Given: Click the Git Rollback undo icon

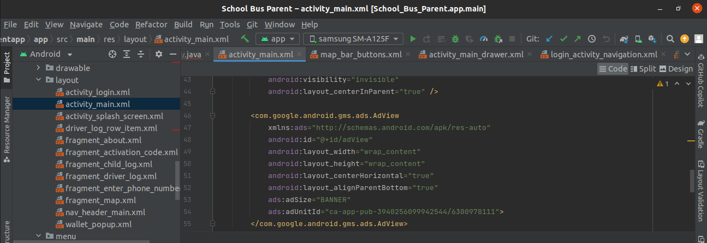Looking at the screenshot, I should 606,39.
